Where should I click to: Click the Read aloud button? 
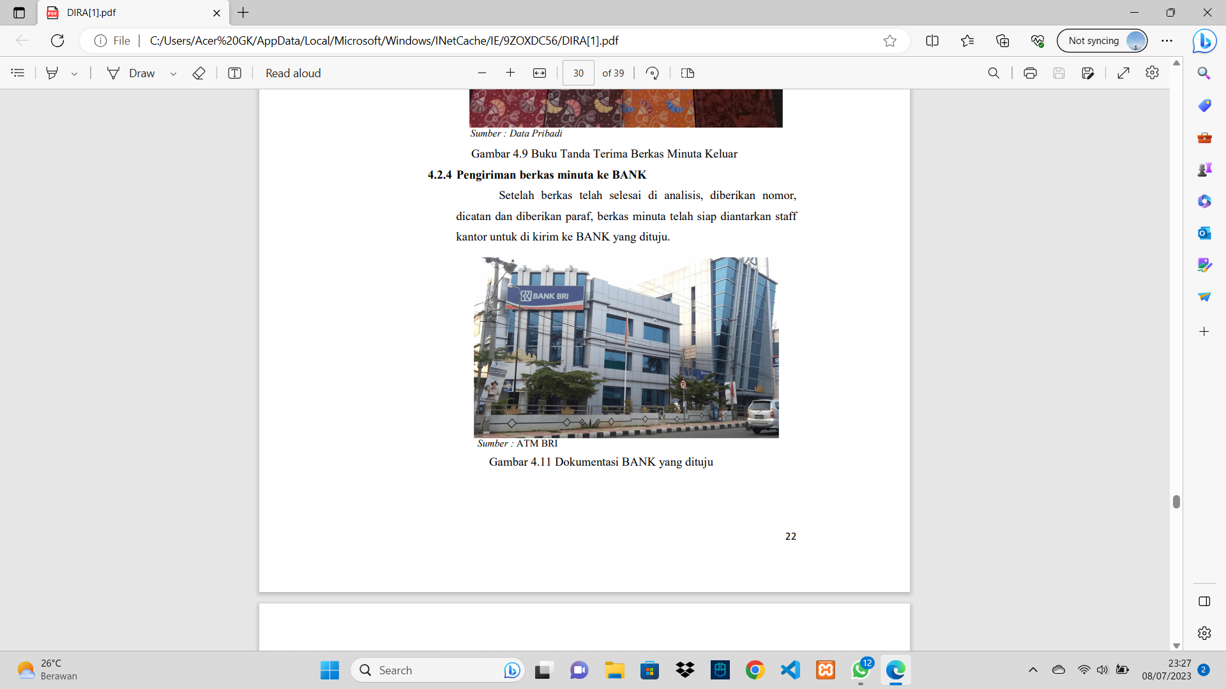click(293, 73)
